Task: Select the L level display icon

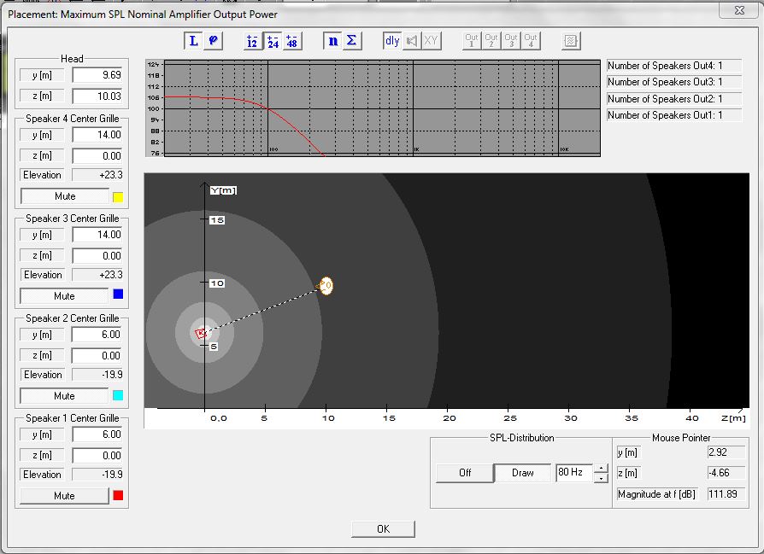Action: coord(193,41)
